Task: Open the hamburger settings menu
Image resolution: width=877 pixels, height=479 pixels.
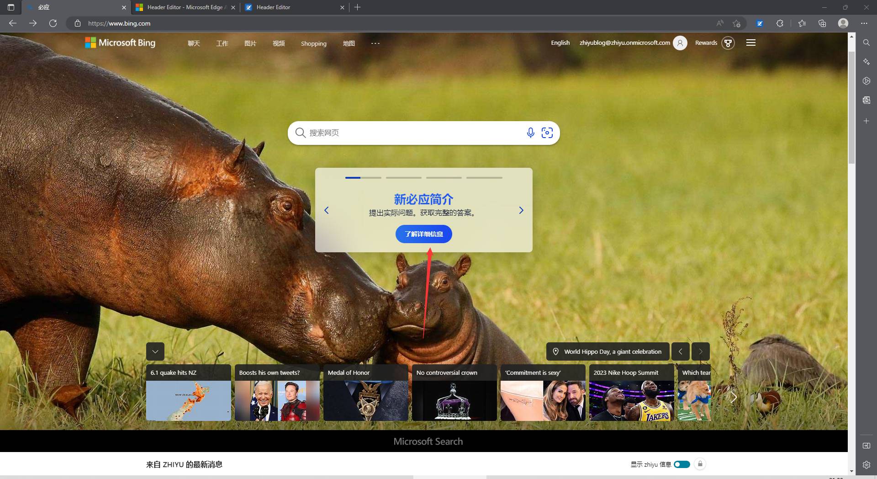Action: (x=750, y=43)
